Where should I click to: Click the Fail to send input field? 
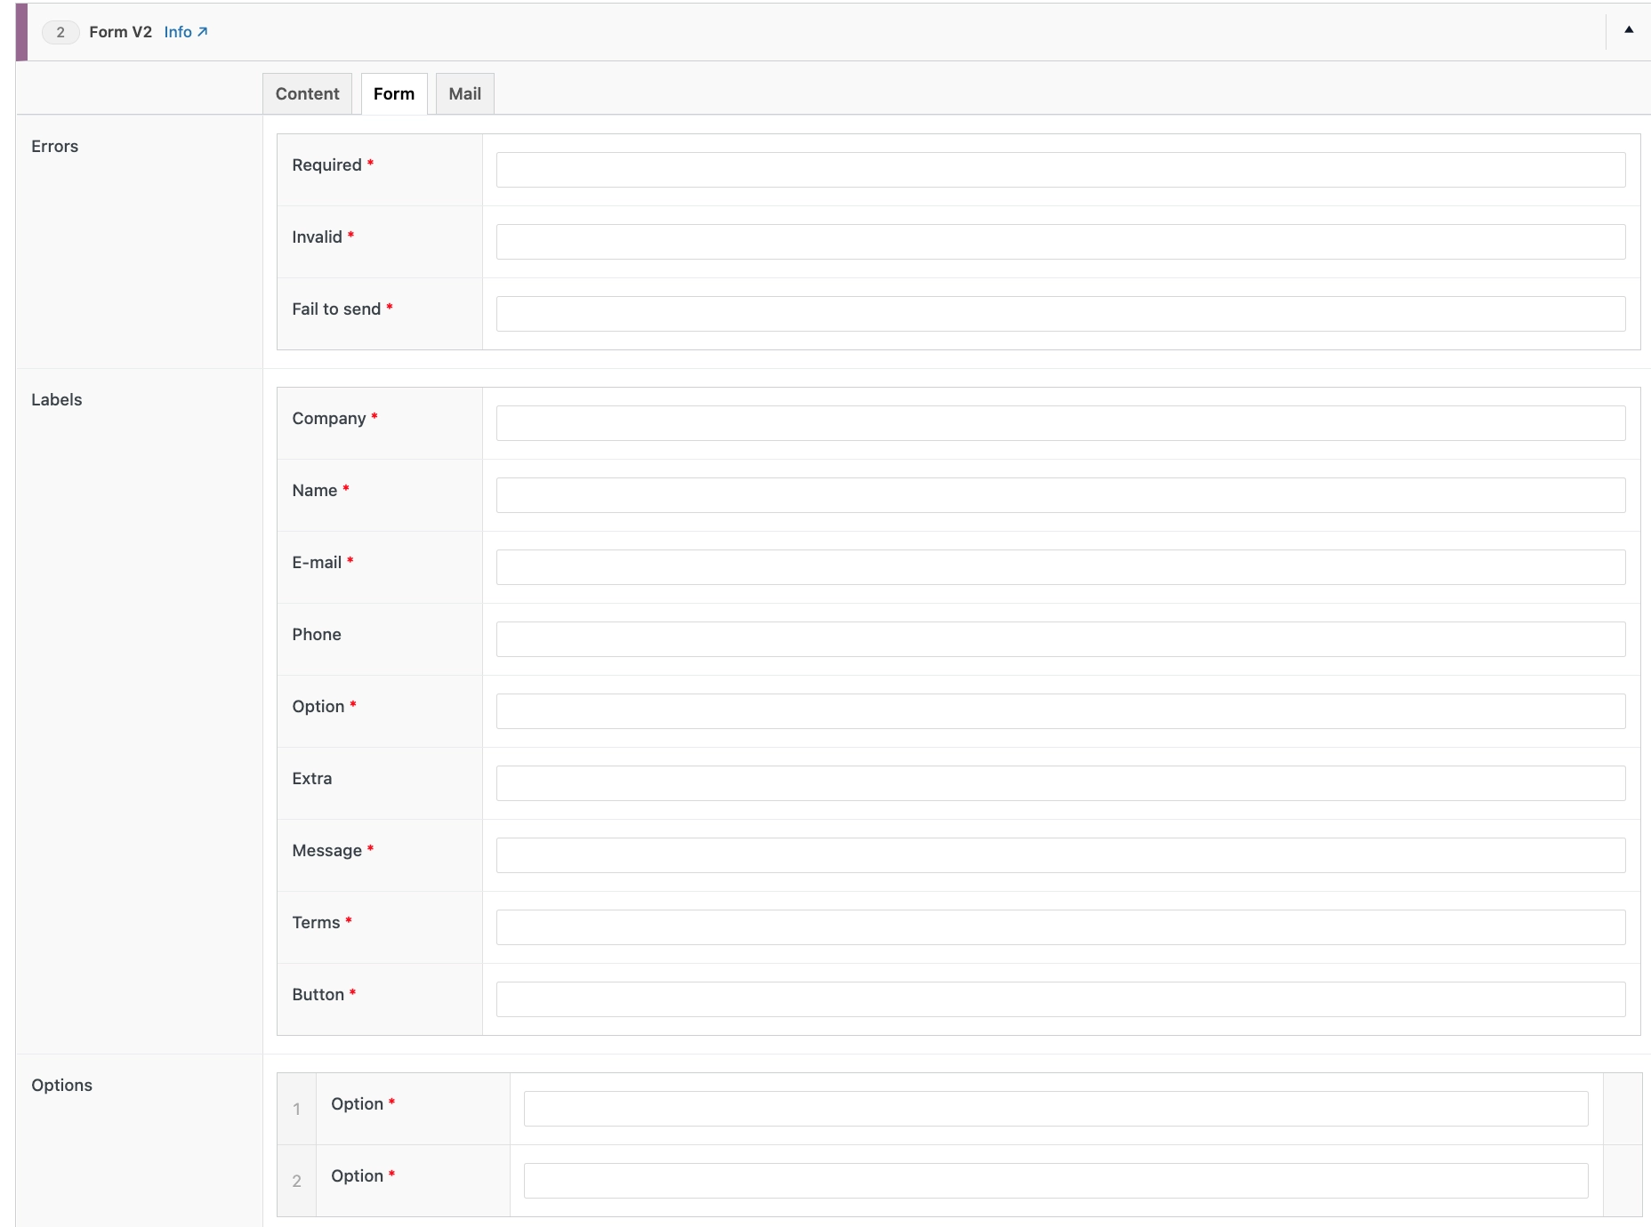1059,314
